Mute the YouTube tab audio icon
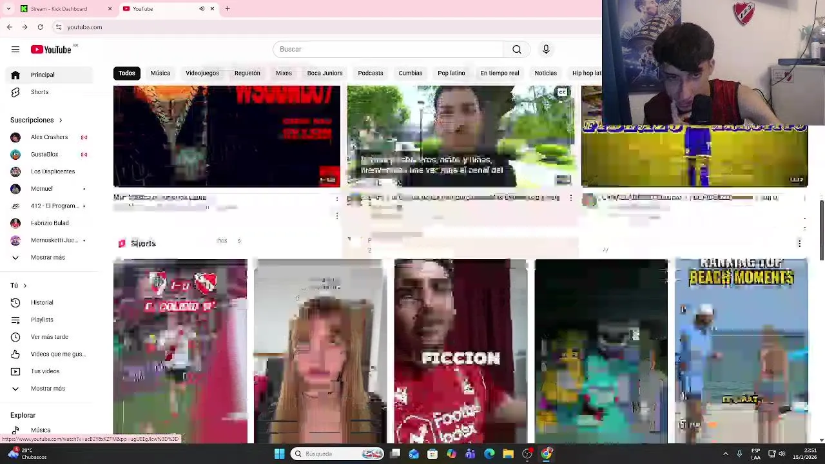 202,9
